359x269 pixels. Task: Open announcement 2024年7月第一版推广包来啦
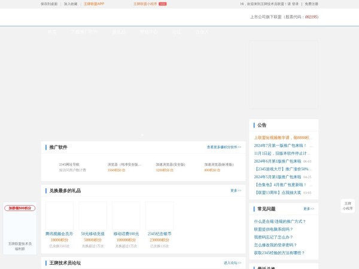(x=280, y=145)
